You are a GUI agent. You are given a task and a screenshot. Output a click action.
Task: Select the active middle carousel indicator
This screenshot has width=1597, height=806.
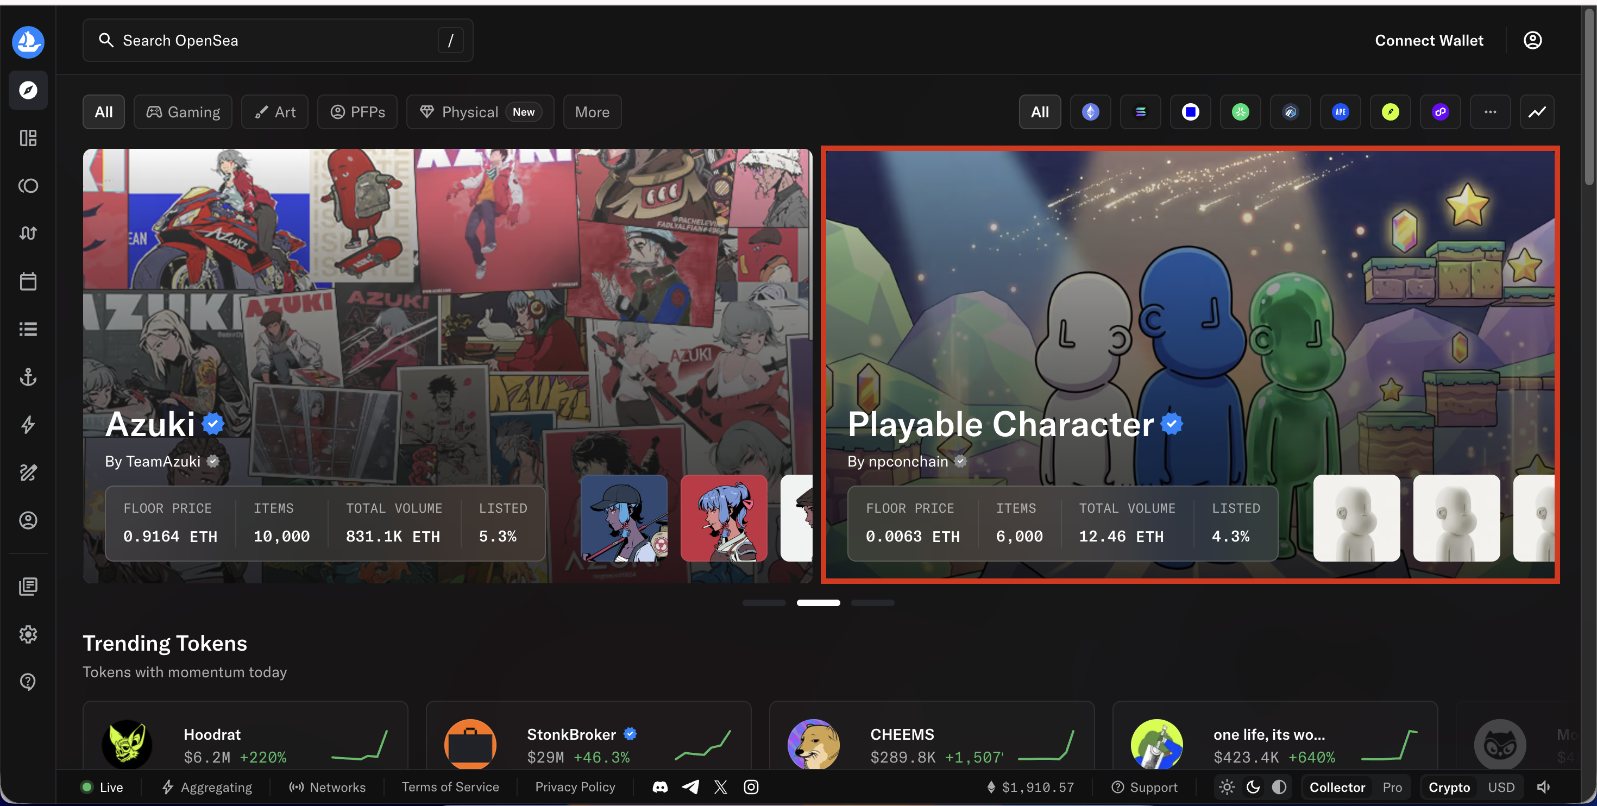click(819, 603)
